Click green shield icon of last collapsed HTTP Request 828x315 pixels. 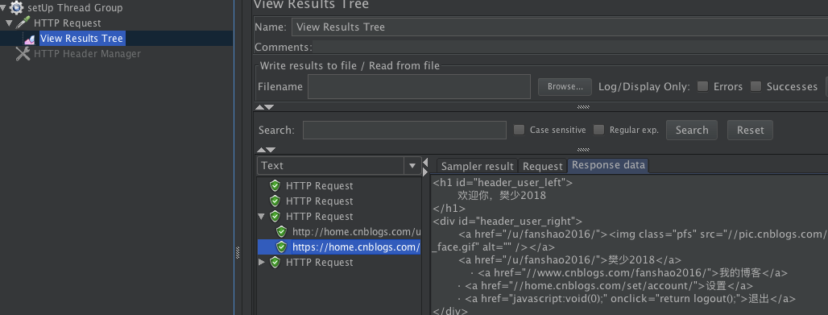[x=275, y=262]
